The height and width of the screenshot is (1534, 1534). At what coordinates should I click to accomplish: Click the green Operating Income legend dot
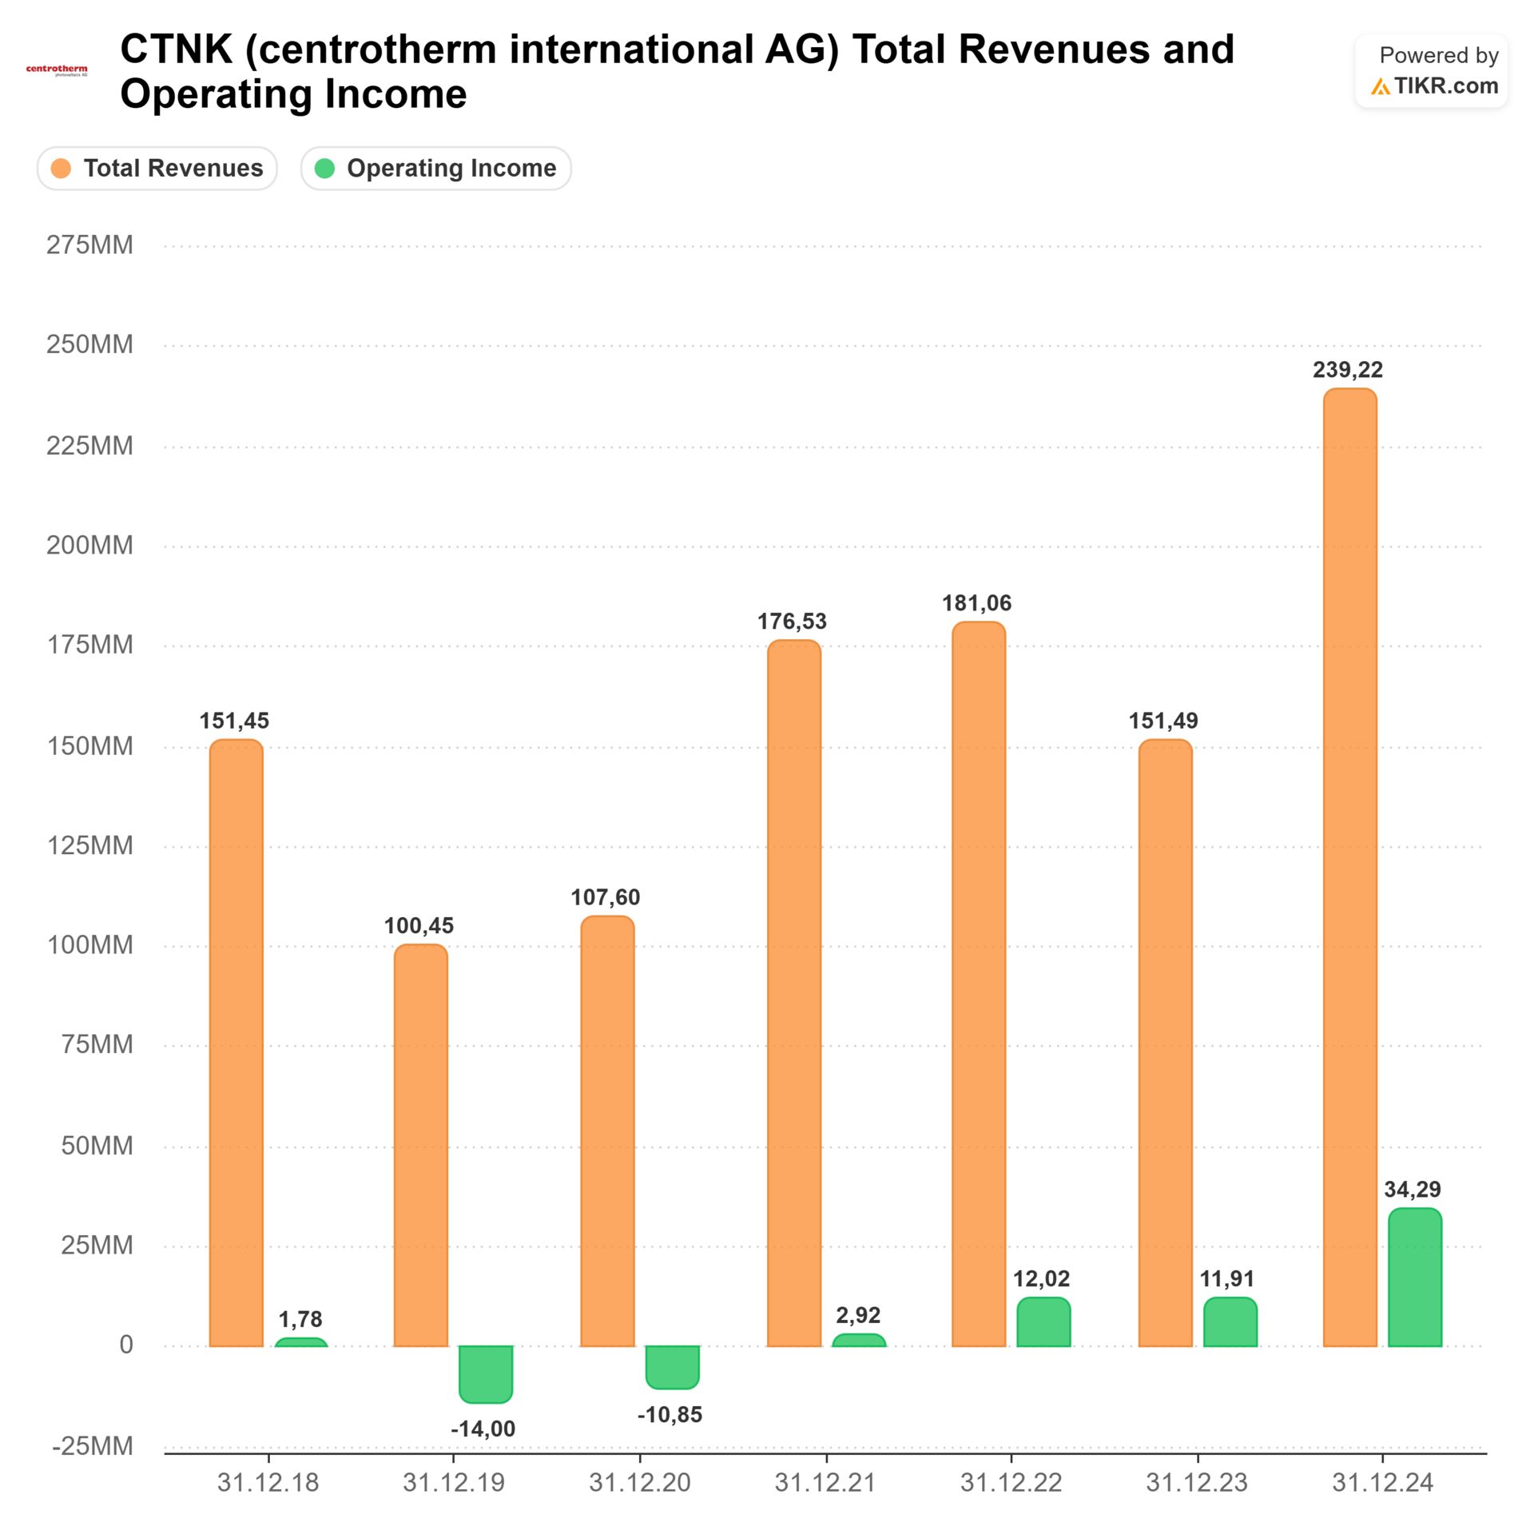coord(324,169)
